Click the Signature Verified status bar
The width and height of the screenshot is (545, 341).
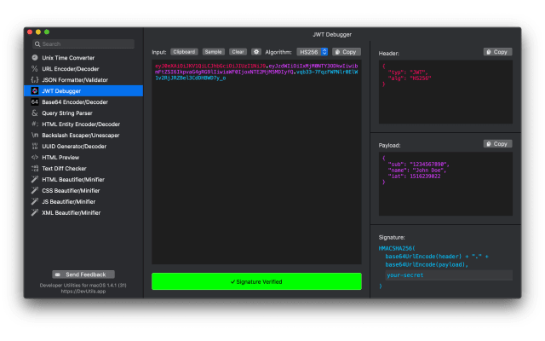point(256,281)
